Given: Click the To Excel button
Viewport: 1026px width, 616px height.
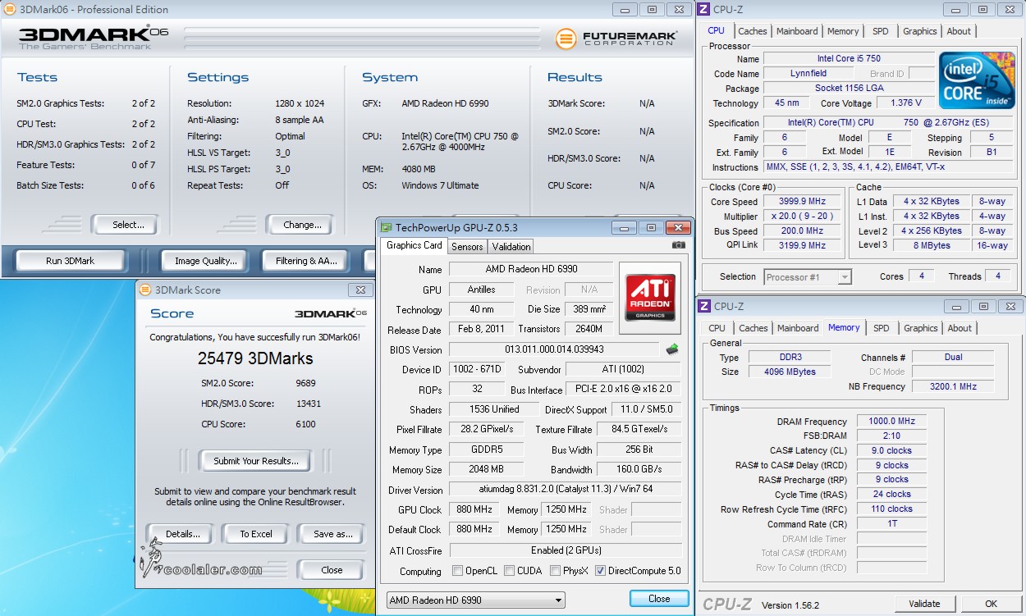Looking at the screenshot, I should click(x=256, y=534).
